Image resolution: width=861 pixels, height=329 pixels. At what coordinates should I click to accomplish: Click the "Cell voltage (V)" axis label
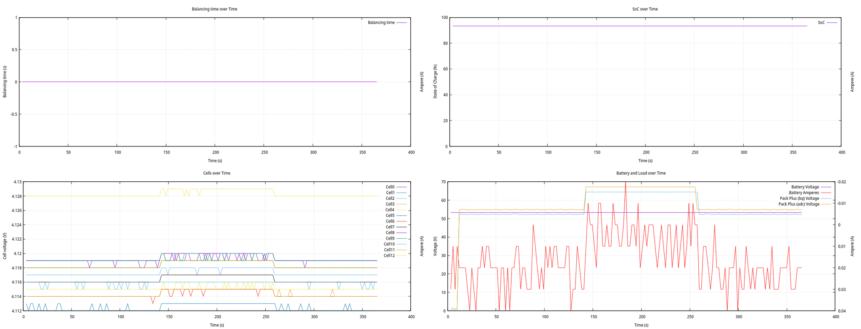[x=5, y=246]
